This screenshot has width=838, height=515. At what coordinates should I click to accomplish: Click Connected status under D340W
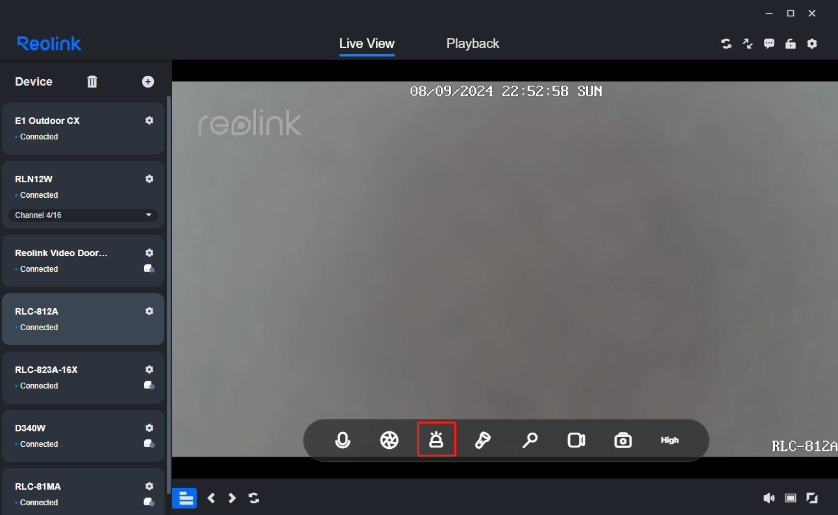(39, 444)
